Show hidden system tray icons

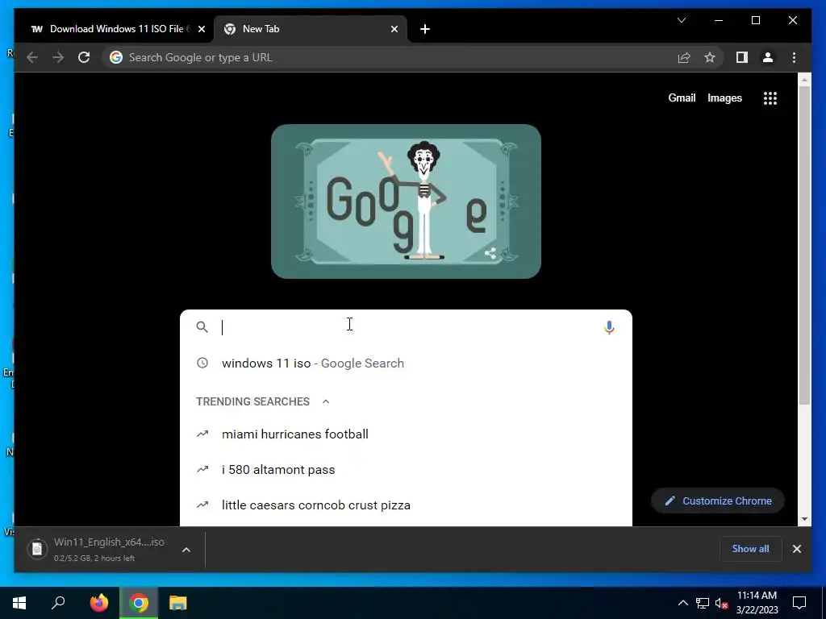click(x=682, y=603)
